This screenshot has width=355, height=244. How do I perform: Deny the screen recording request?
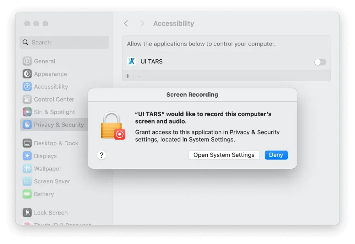coord(276,155)
